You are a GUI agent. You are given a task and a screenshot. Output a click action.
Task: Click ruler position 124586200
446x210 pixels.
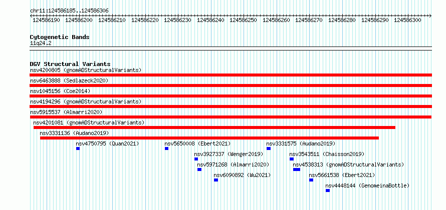click(x=79, y=20)
